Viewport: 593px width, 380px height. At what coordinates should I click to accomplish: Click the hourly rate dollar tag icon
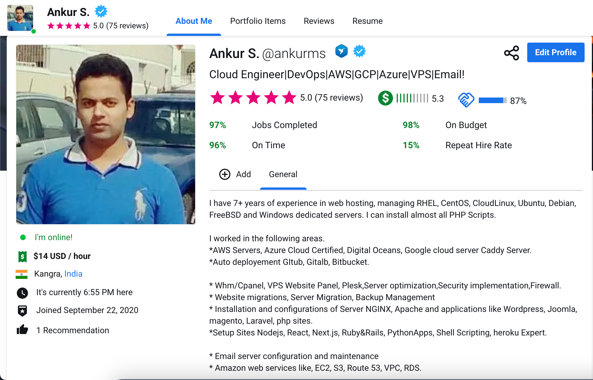click(22, 256)
